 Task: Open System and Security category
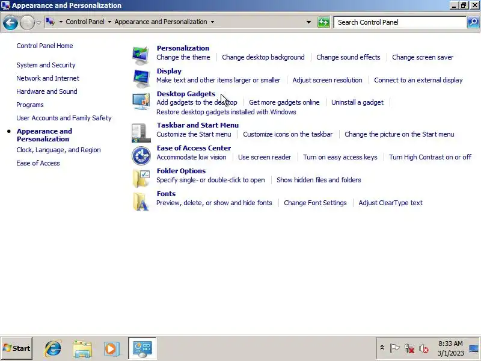(x=46, y=65)
